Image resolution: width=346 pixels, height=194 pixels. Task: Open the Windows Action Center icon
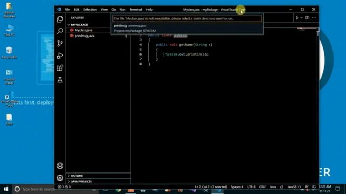pyautogui.click(x=337, y=189)
